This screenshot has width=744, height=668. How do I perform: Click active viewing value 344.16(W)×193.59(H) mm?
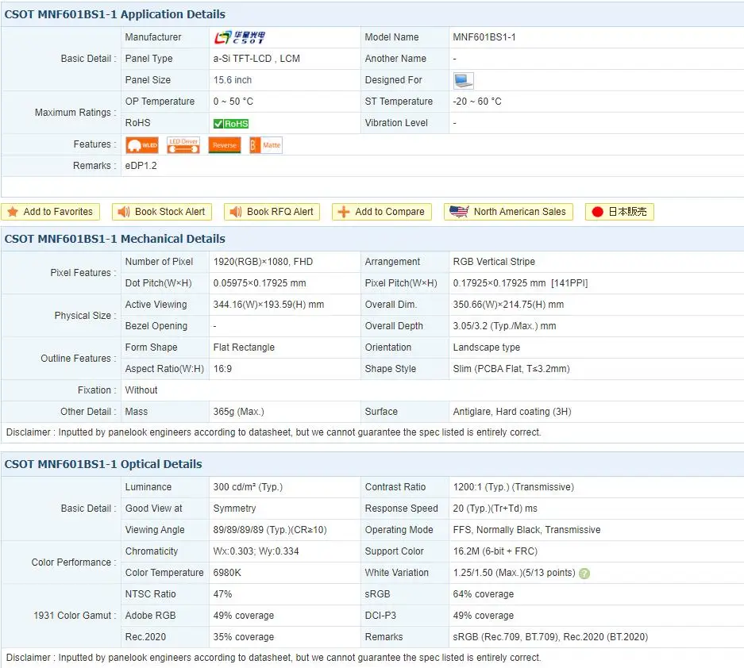coord(268,305)
